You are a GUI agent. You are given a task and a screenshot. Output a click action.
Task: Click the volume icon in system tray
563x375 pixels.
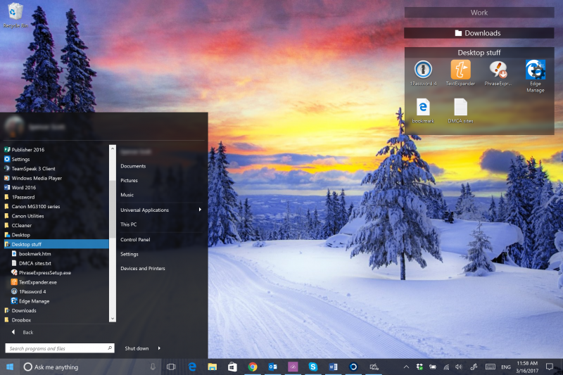459,367
